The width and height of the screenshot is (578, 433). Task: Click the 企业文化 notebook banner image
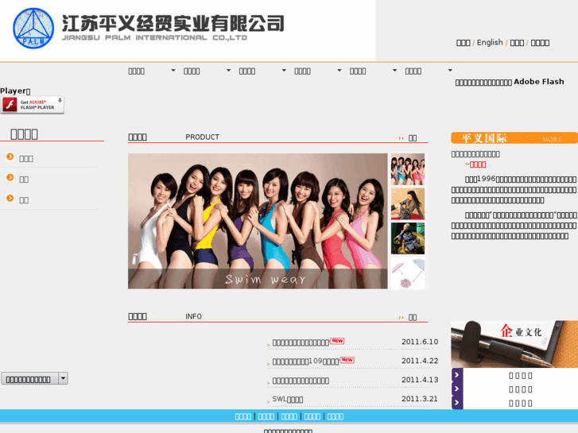[x=514, y=344]
